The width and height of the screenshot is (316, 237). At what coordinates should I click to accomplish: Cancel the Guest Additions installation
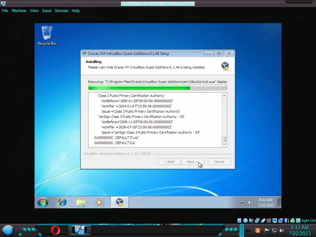click(x=219, y=162)
